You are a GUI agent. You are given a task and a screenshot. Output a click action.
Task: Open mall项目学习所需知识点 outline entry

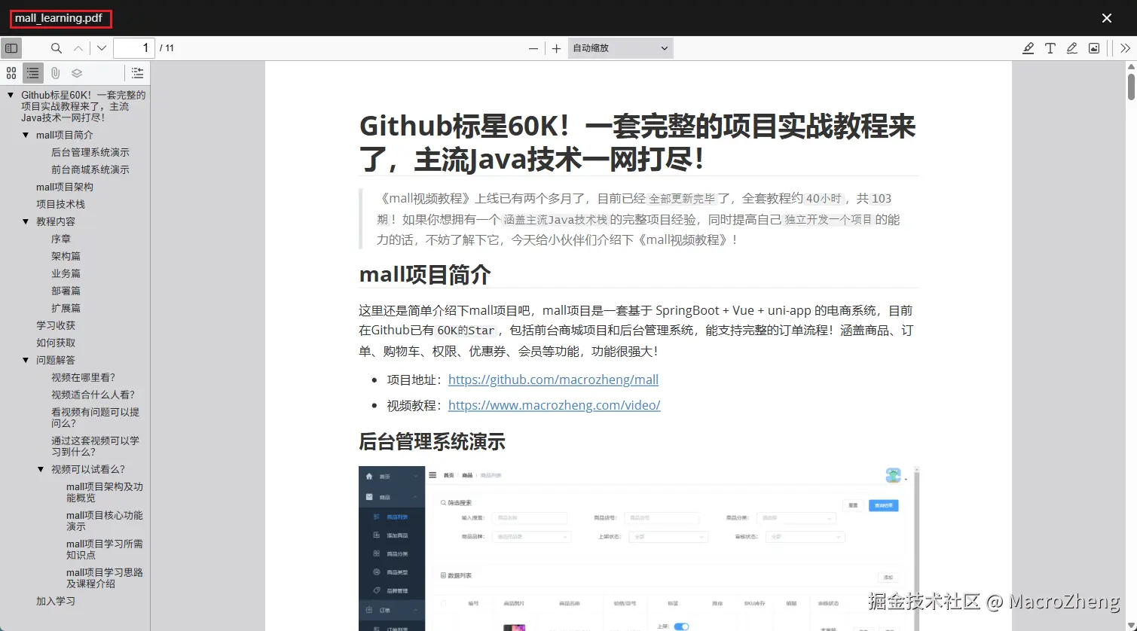click(x=105, y=550)
